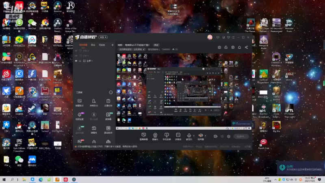Add 多媒体 multimedia source
Screen dimensions: 325x183
click(178, 137)
